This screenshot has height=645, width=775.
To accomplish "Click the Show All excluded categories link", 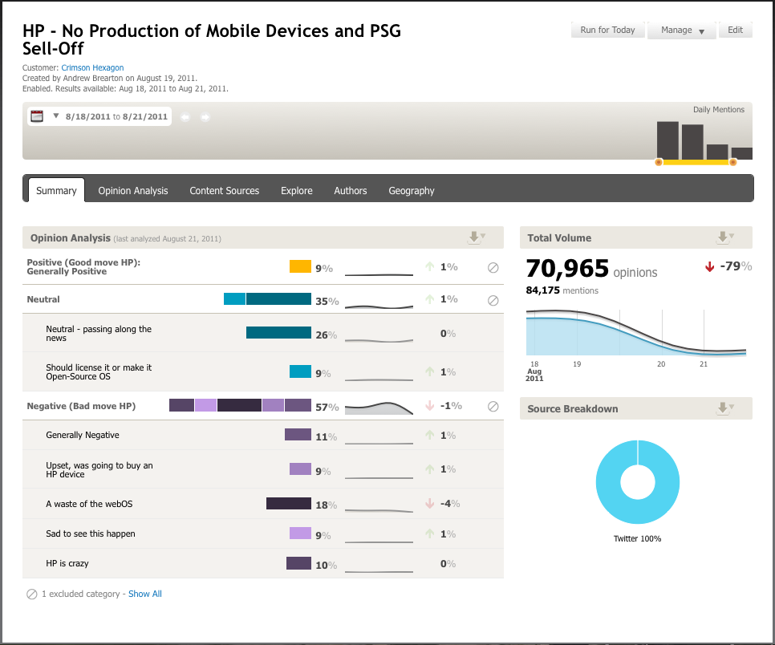I will click(x=145, y=594).
